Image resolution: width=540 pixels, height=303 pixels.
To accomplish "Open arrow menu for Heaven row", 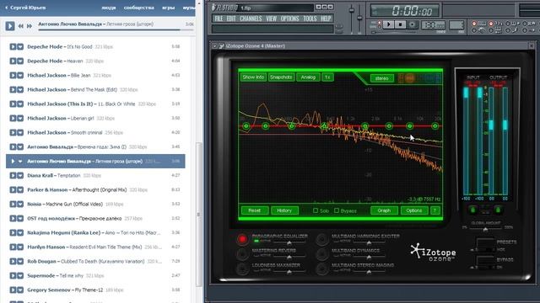I will (x=20, y=61).
